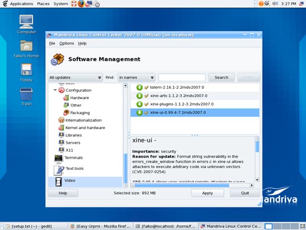The height and width of the screenshot is (230, 306).
Task: Click the description pane scroll-down arrow
Action: [257, 180]
